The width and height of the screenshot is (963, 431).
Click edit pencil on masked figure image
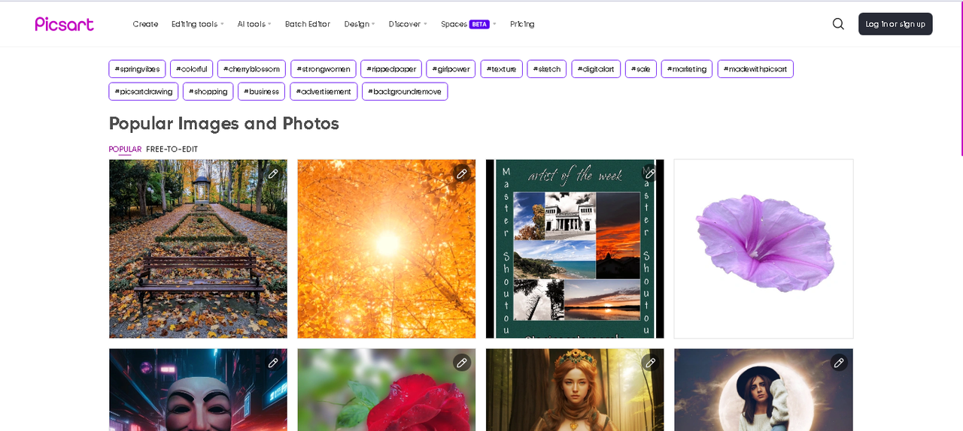click(x=274, y=363)
